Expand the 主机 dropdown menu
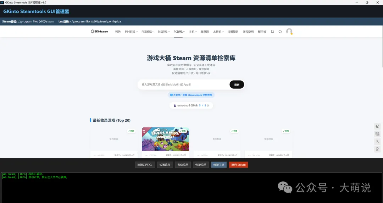The image size is (383, 203). [x=193, y=32]
